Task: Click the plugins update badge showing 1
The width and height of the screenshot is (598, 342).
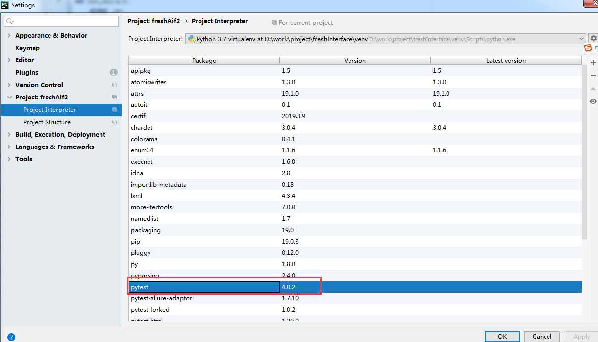Action: tap(114, 73)
